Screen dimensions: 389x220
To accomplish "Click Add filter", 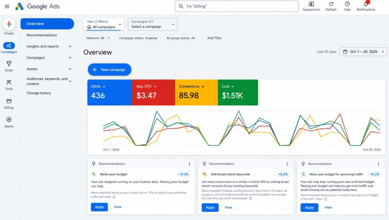I will tap(215, 38).
